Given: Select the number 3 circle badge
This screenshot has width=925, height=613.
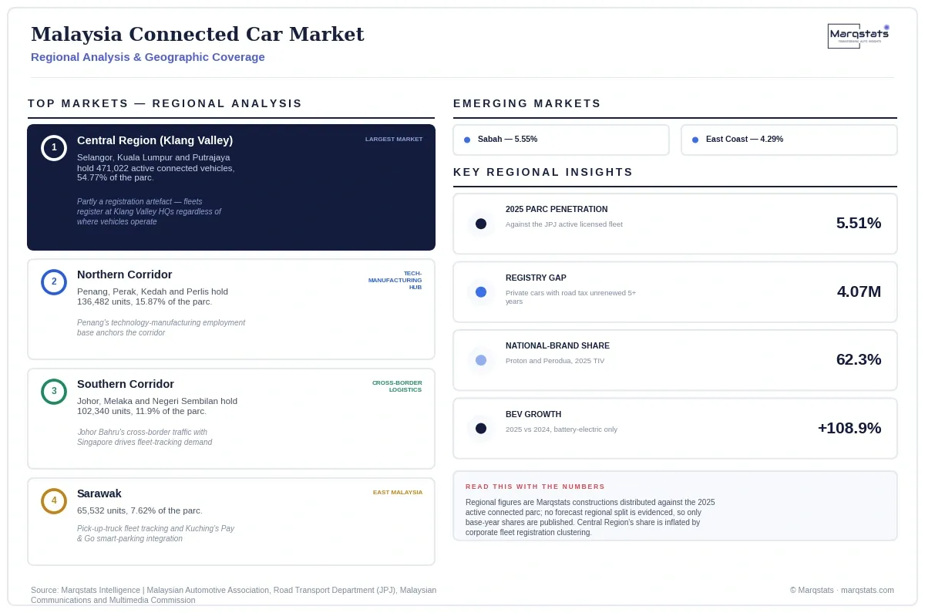Looking at the screenshot, I should click(x=54, y=392).
